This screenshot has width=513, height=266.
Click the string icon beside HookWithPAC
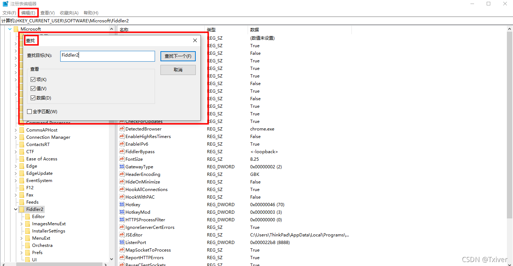(x=122, y=197)
